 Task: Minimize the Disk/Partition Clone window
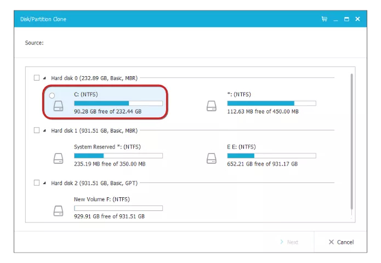click(335, 19)
